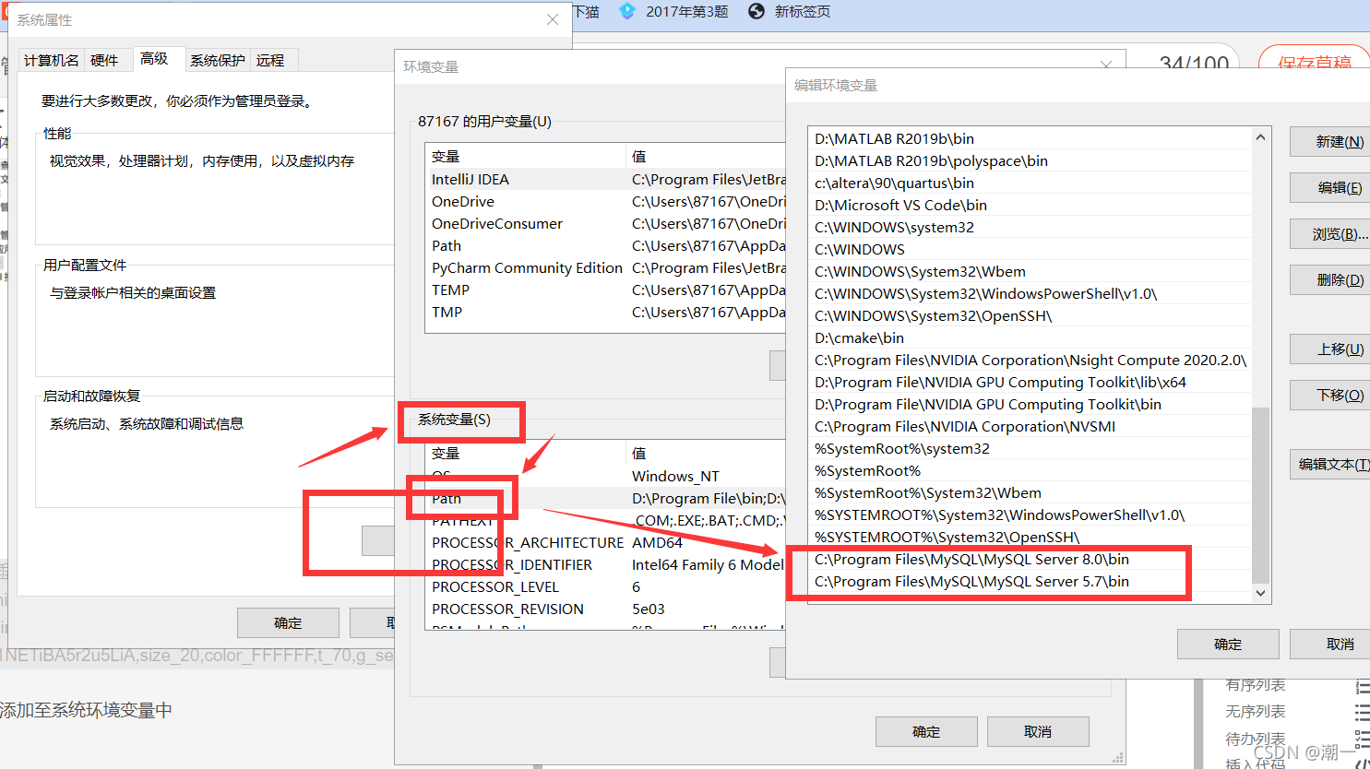Confirm edit environment variable dialog with 确定
This screenshot has width=1370, height=769.
(x=1228, y=645)
